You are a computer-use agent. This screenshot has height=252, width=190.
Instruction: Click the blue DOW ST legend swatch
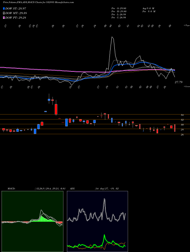(x=4, y=8)
